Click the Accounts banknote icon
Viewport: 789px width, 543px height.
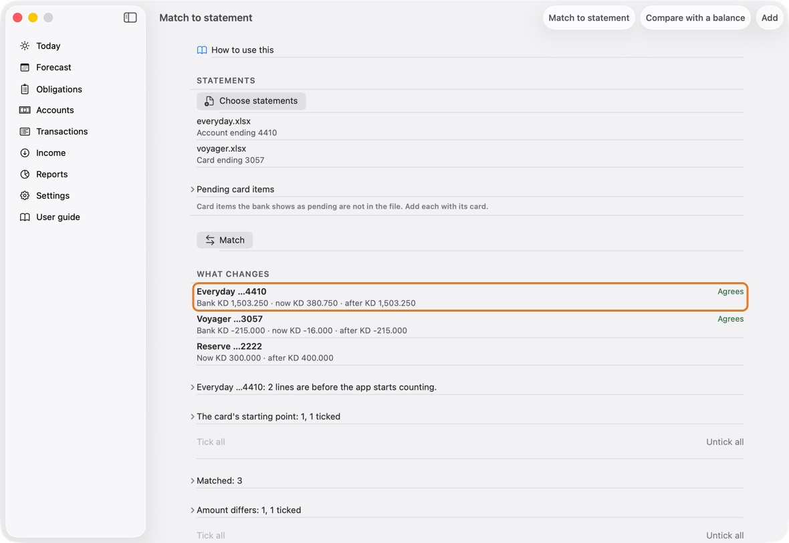(x=25, y=110)
